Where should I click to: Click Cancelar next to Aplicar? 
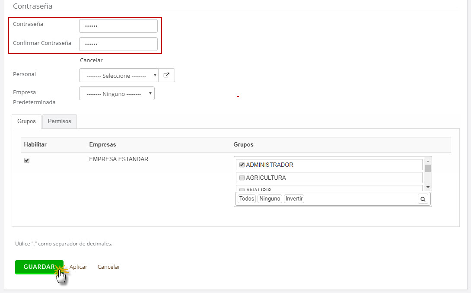coord(109,267)
